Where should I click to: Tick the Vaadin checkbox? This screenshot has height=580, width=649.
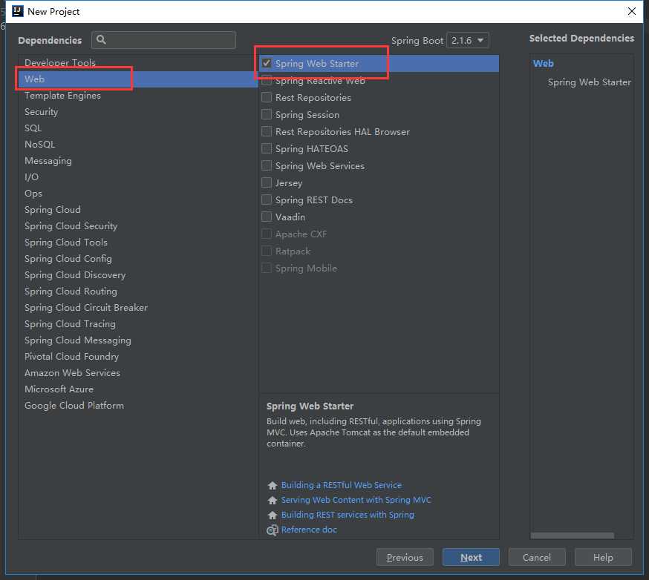pos(267,217)
